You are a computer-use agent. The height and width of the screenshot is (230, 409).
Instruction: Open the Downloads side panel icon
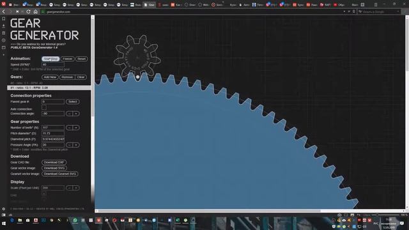(3, 26)
